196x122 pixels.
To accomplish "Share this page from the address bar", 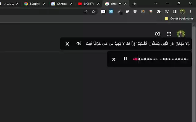I will (x=85, y=12).
